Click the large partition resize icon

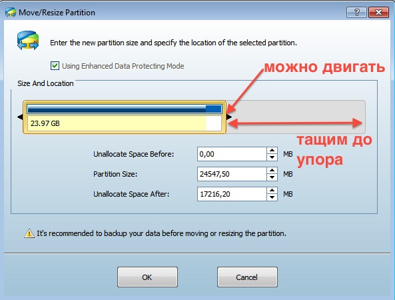click(x=28, y=41)
